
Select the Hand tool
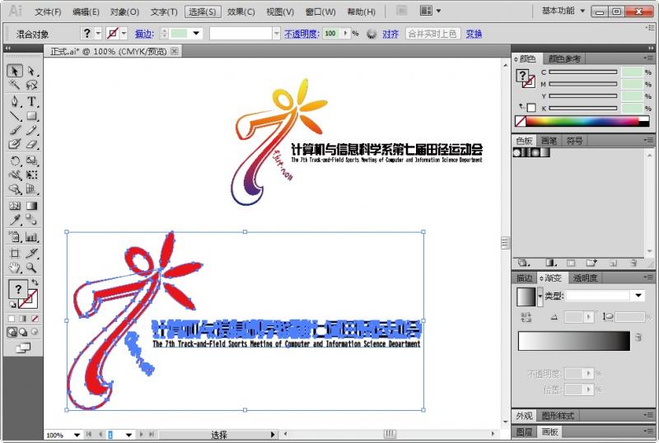[14, 268]
